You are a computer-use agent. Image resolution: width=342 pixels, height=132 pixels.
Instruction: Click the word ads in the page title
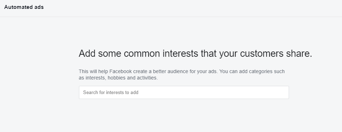point(39,7)
